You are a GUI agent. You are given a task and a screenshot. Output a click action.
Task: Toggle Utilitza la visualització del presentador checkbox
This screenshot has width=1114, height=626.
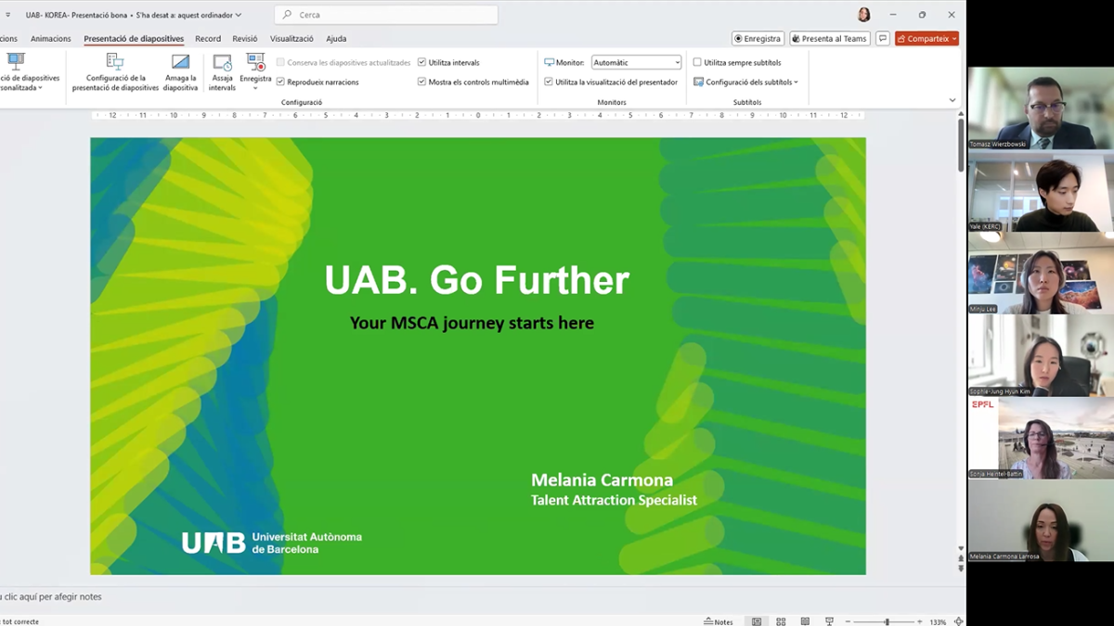(x=549, y=82)
